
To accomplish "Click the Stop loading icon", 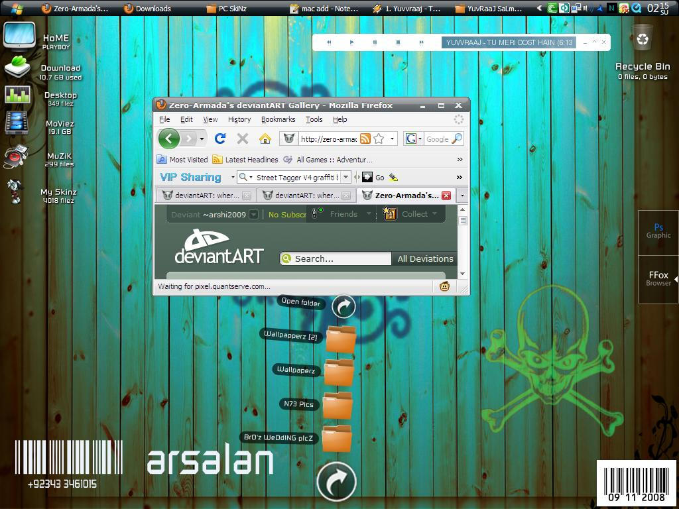I will (243, 139).
